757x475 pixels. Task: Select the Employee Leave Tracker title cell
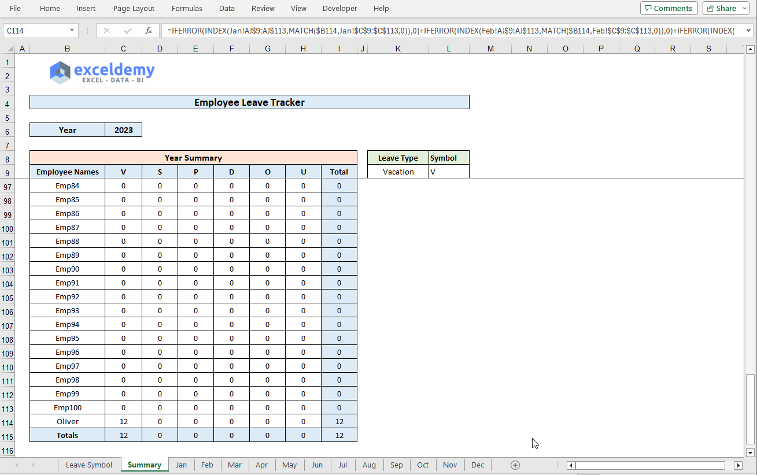[249, 102]
